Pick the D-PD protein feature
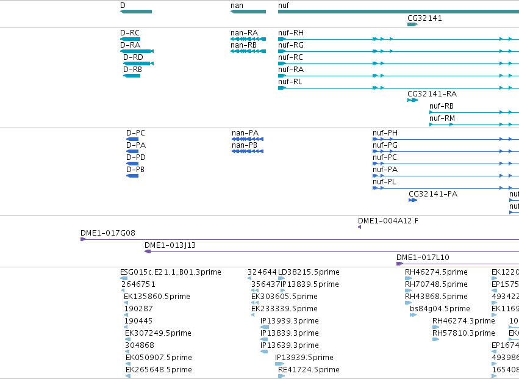519x379 pixels. coord(132,164)
